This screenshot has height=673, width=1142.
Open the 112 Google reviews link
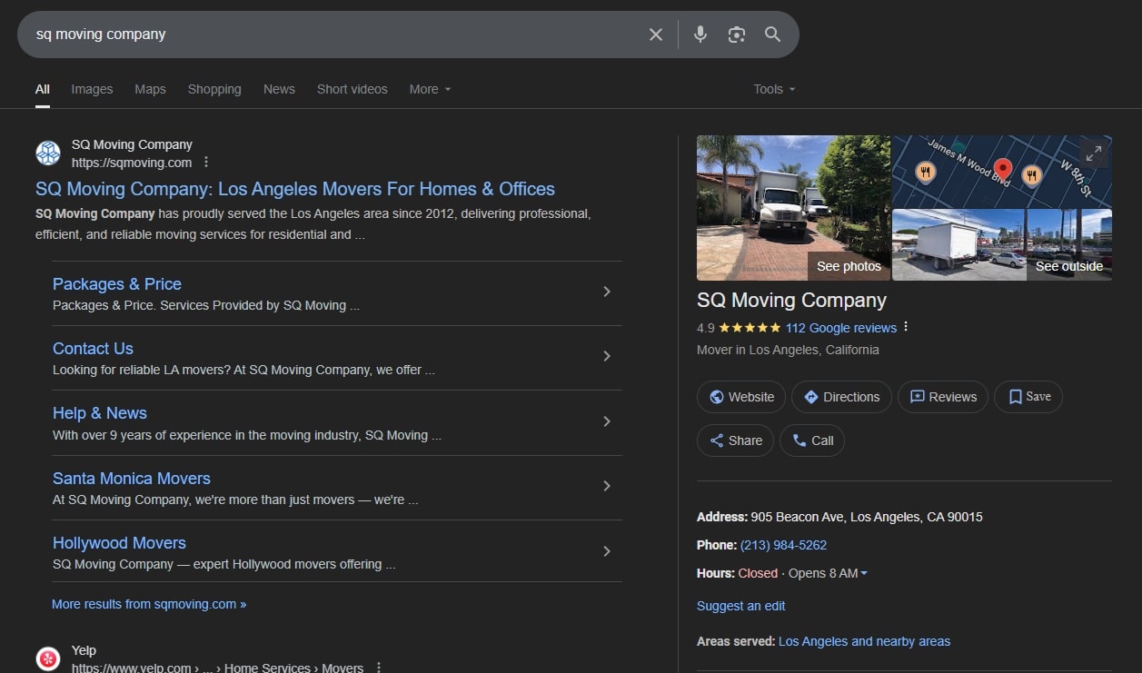pos(841,328)
